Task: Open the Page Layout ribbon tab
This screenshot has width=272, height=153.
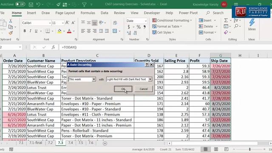Action: click(x=65, y=13)
